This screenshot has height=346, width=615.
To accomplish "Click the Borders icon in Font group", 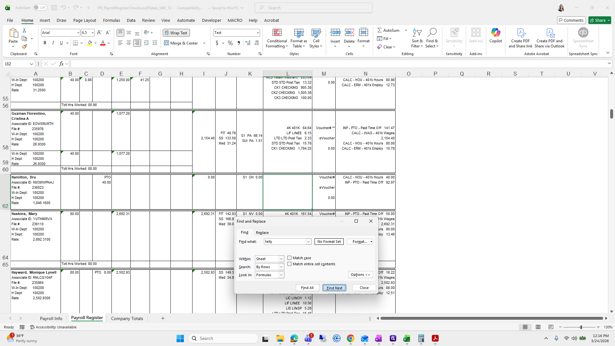I will (x=76, y=43).
